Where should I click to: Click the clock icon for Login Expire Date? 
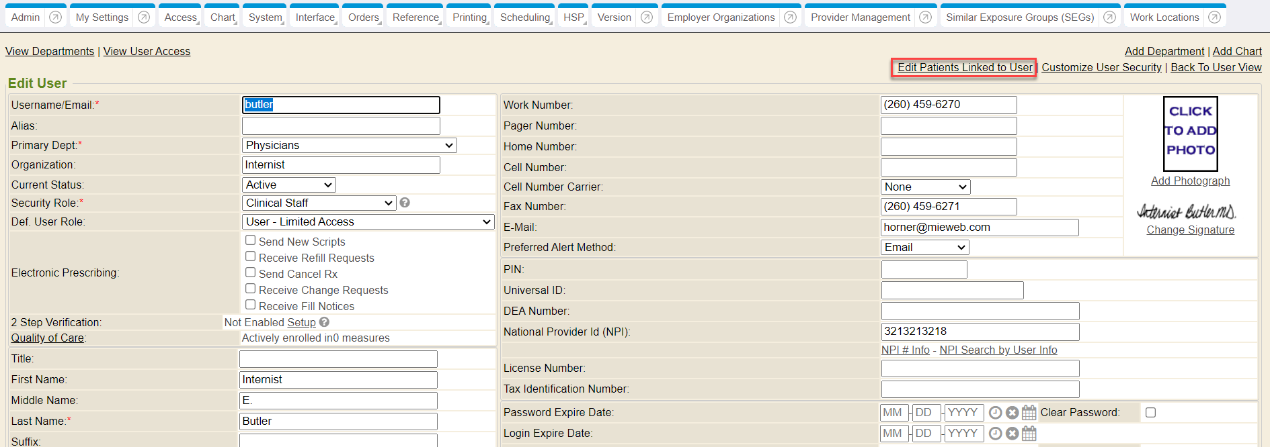tap(995, 434)
